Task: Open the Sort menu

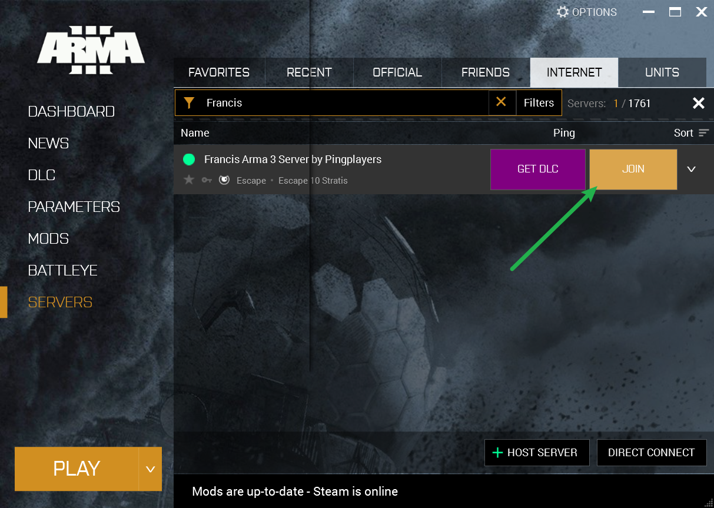Action: 691,133
